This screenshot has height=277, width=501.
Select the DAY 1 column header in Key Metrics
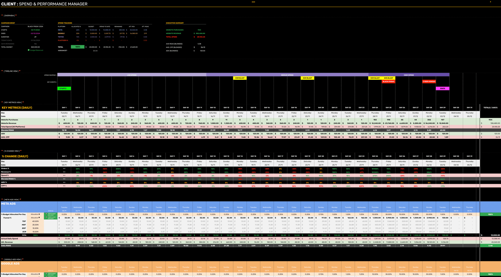(64, 108)
